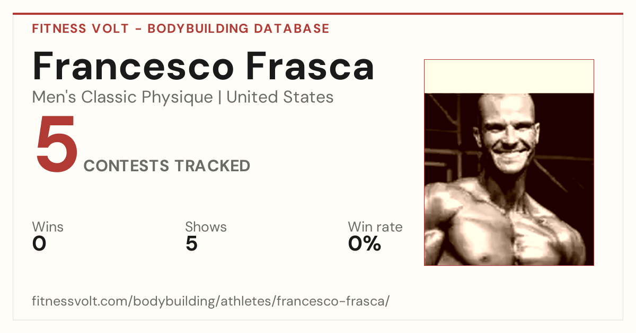The image size is (636, 333).
Task: Open the Fitness Volt header text
Action: pos(81,29)
